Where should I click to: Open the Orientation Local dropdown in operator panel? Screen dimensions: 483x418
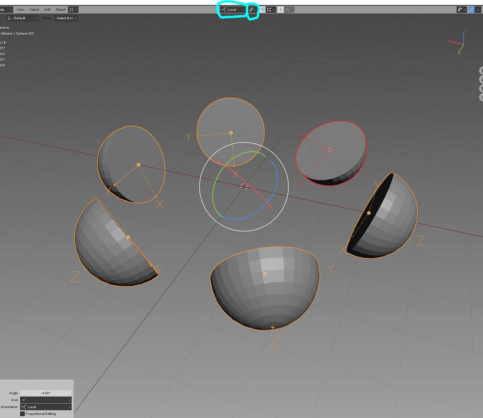pyautogui.click(x=46, y=407)
